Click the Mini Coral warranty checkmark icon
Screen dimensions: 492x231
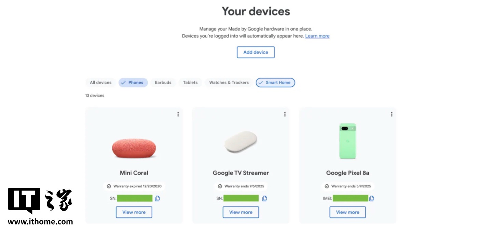click(109, 186)
